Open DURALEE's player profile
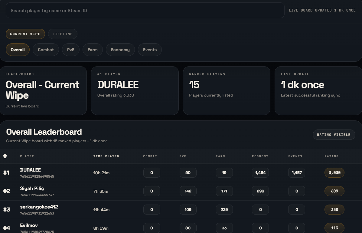The height and width of the screenshot is (233, 362). [x=30, y=170]
